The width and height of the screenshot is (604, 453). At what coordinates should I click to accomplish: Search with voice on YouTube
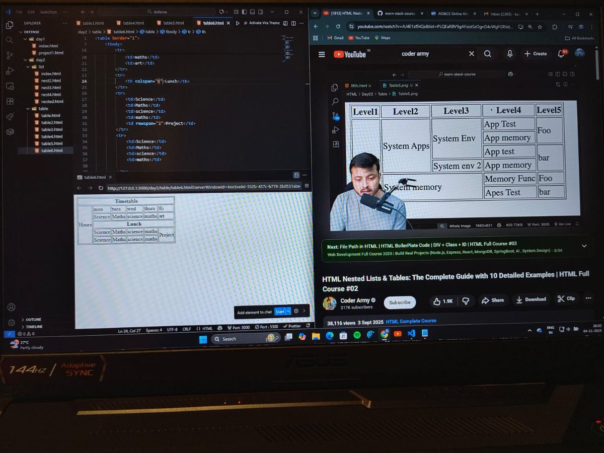(x=509, y=54)
